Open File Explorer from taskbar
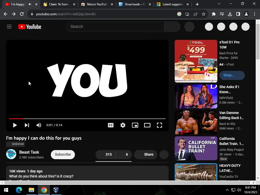 click(x=31, y=190)
